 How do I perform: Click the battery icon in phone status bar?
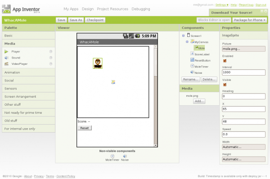(x=137, y=36)
